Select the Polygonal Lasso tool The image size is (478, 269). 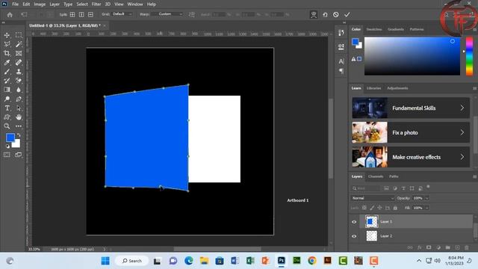[x=7, y=44]
